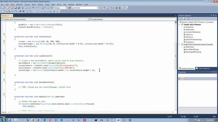Click the last Solution Explorer toolbar icon
218x122 pixels.
click(191, 19)
